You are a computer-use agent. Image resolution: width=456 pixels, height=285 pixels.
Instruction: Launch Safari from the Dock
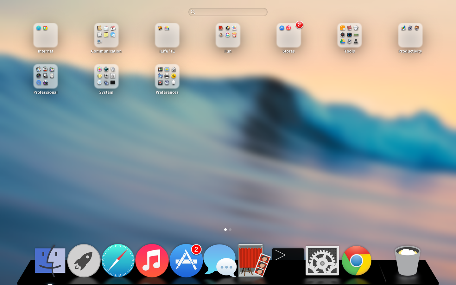(118, 261)
